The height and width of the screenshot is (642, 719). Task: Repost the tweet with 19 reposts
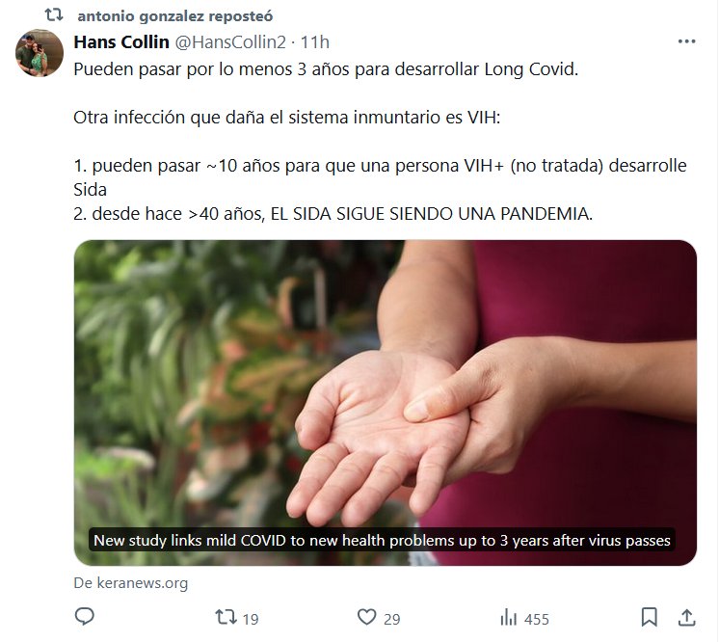(226, 617)
